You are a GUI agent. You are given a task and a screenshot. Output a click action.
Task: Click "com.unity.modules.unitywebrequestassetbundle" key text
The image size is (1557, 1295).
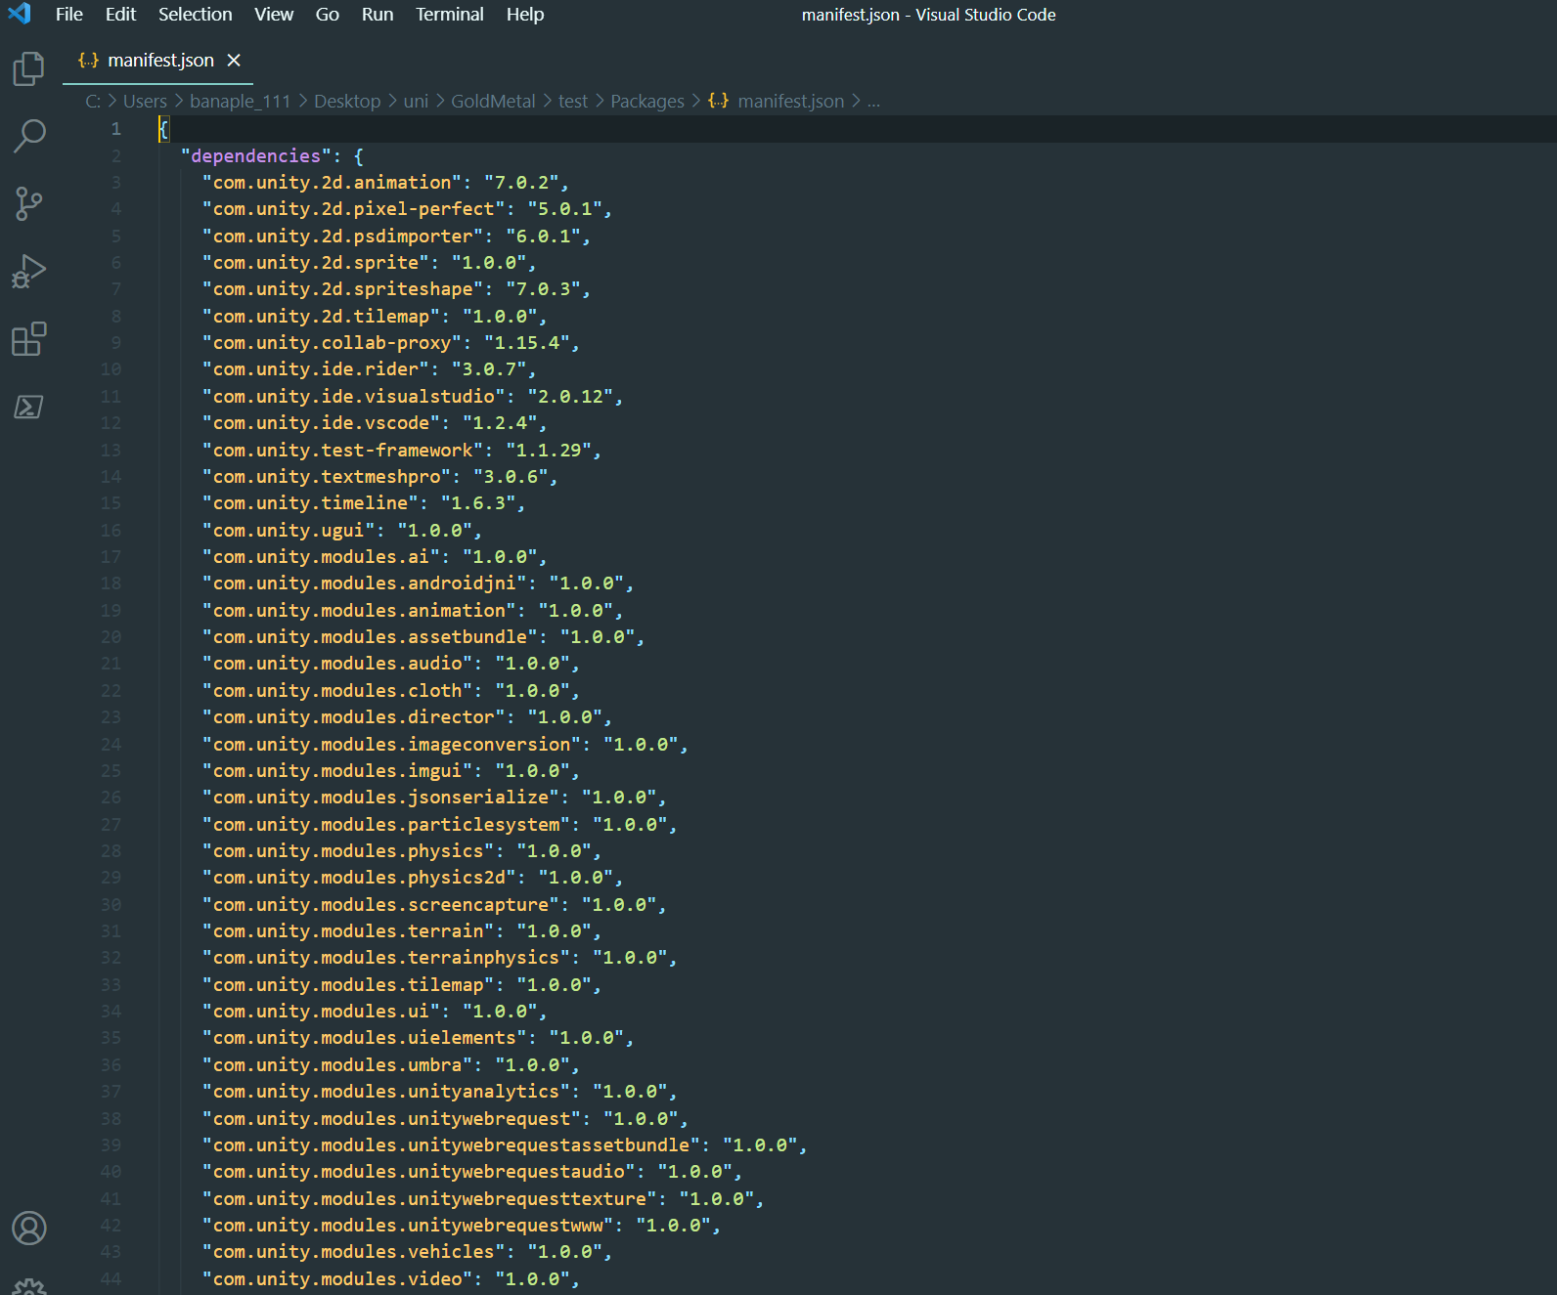451,1145
